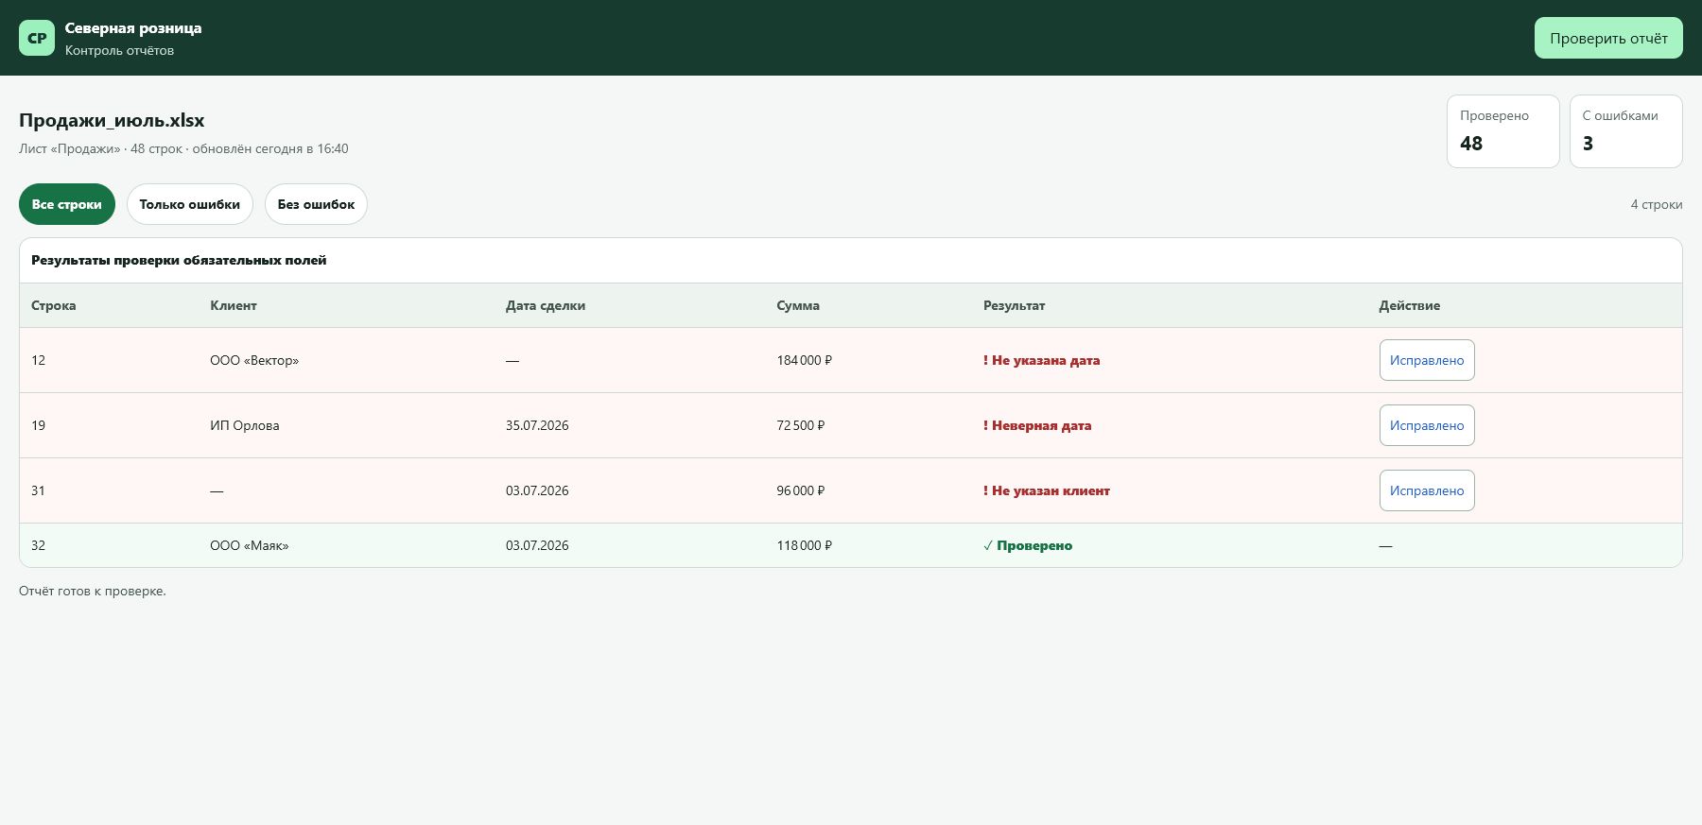Click the Проверить отчёт button
This screenshot has width=1702, height=825.
(1608, 38)
